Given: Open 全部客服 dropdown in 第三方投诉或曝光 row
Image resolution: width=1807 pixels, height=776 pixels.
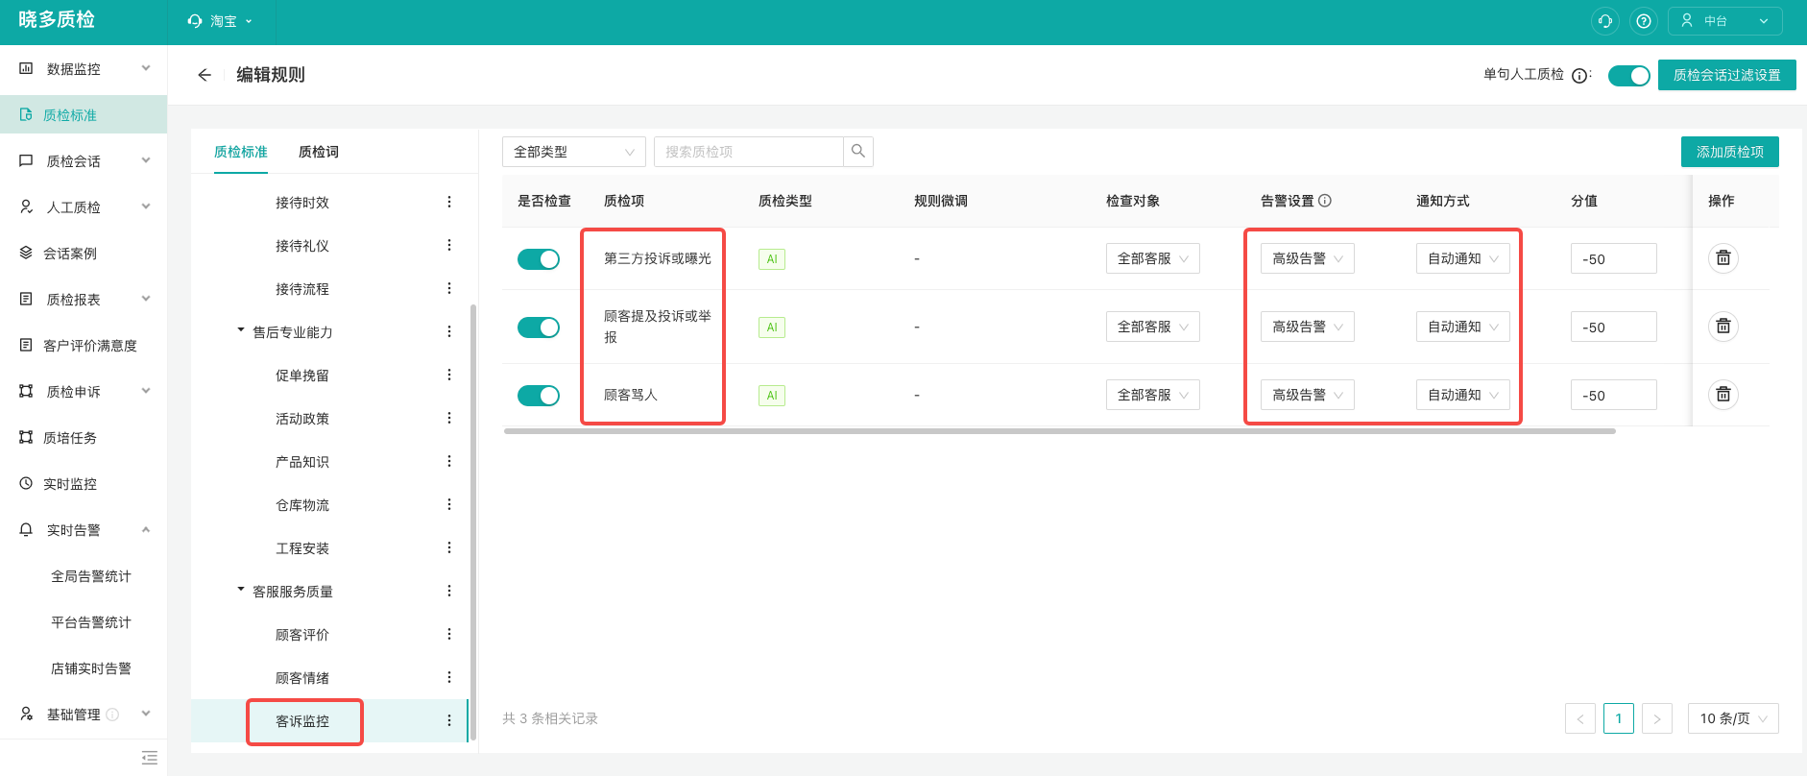Looking at the screenshot, I should point(1153,258).
